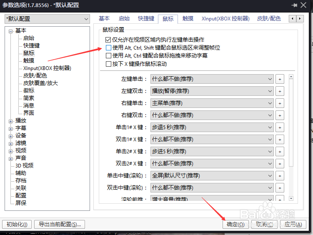Enable 使用 Alt, Ctrl, Shift 键配合鼠标选区来调整帧位
Viewport: 313px width, 235px height.
pos(108,47)
